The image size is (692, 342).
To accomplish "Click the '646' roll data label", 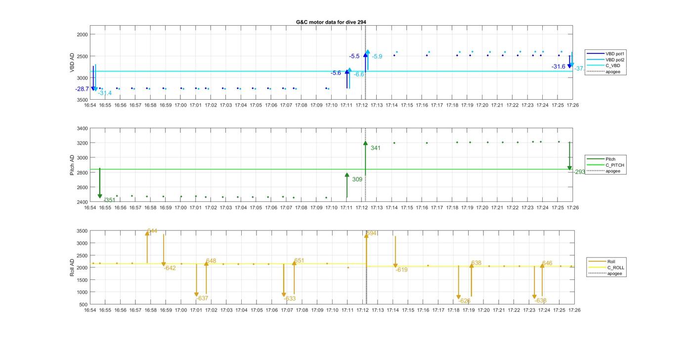I will click(547, 263).
